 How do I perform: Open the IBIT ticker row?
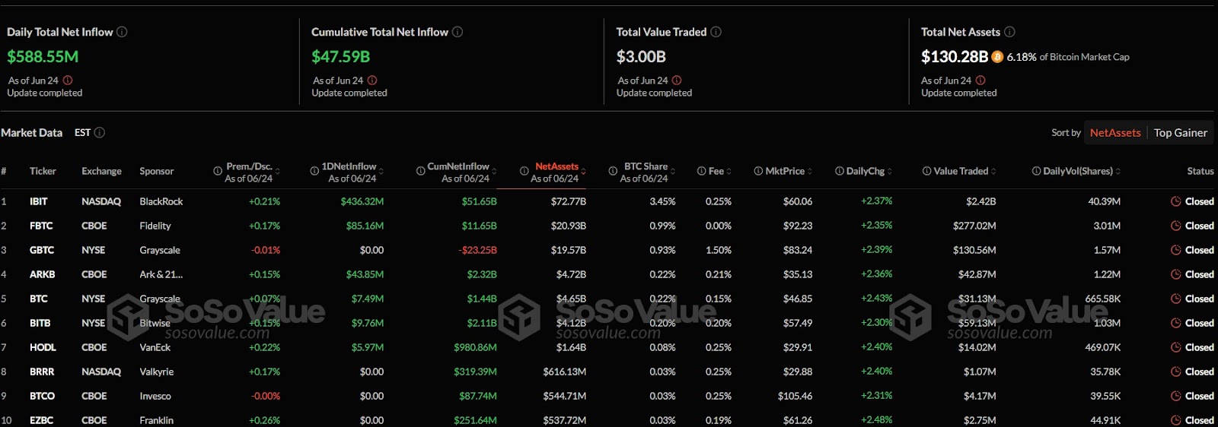[x=609, y=201]
